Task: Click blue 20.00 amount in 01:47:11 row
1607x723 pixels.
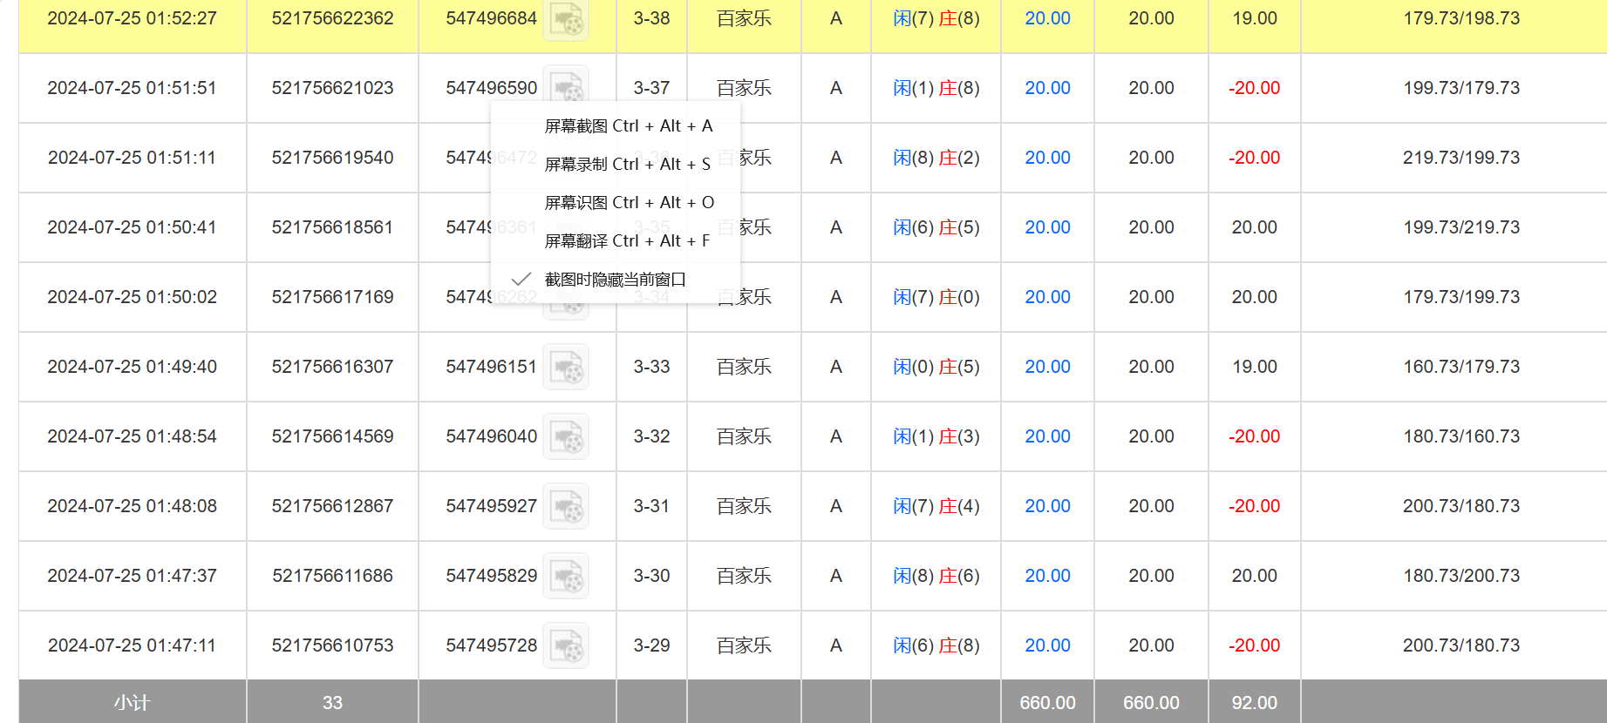Action: pos(1047,645)
